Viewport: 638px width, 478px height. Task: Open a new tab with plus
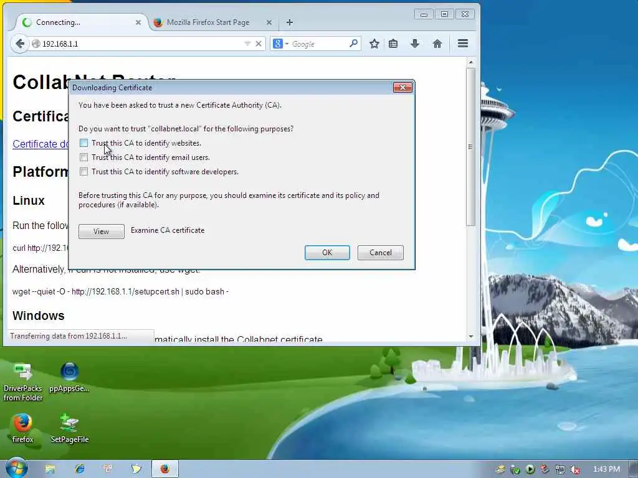(289, 22)
